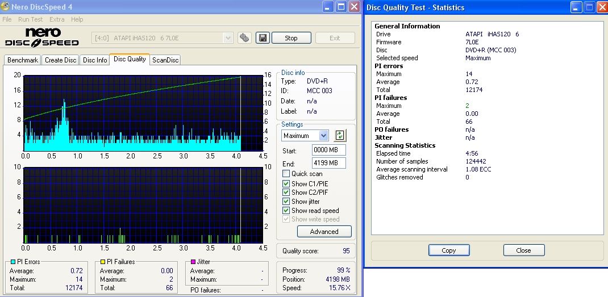
Task: Click the drive options icon beside drive selector
Action: tap(244, 38)
